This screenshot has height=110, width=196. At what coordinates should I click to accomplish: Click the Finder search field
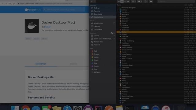(x=176, y=2)
